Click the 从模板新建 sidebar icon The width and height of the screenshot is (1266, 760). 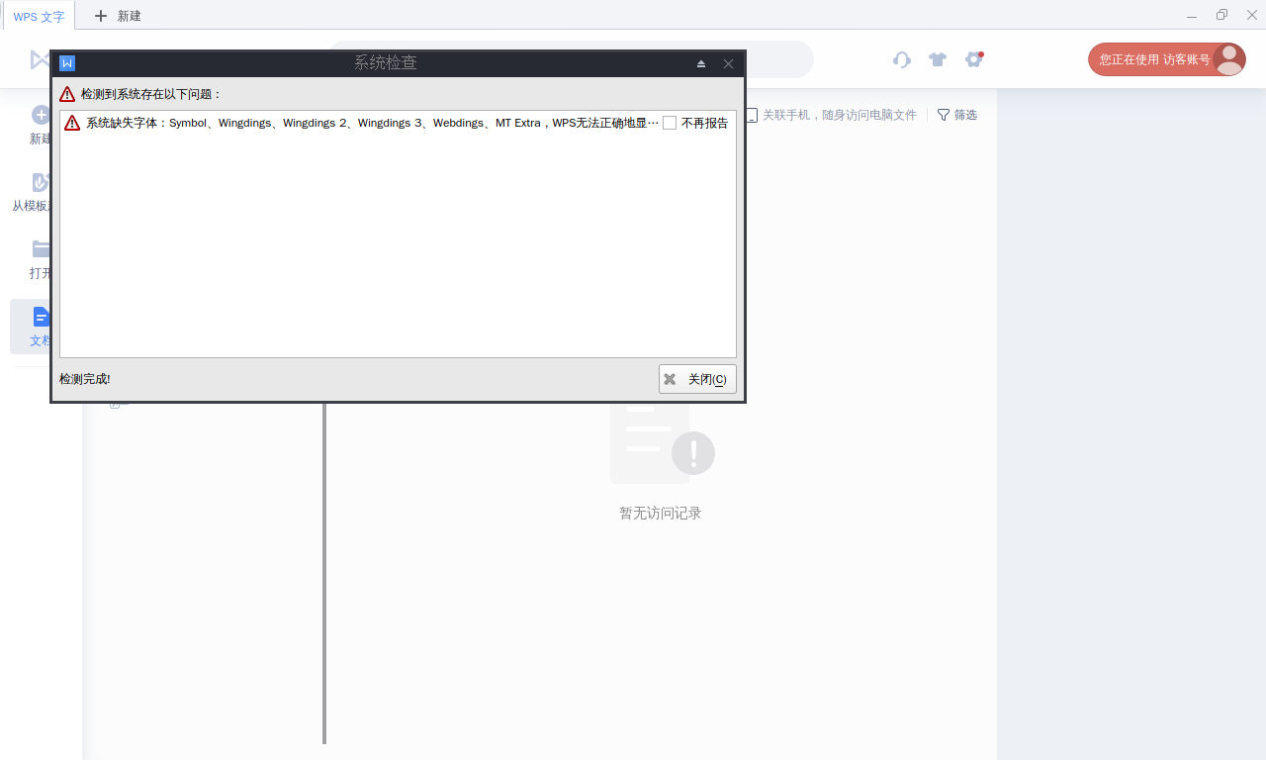(x=42, y=182)
